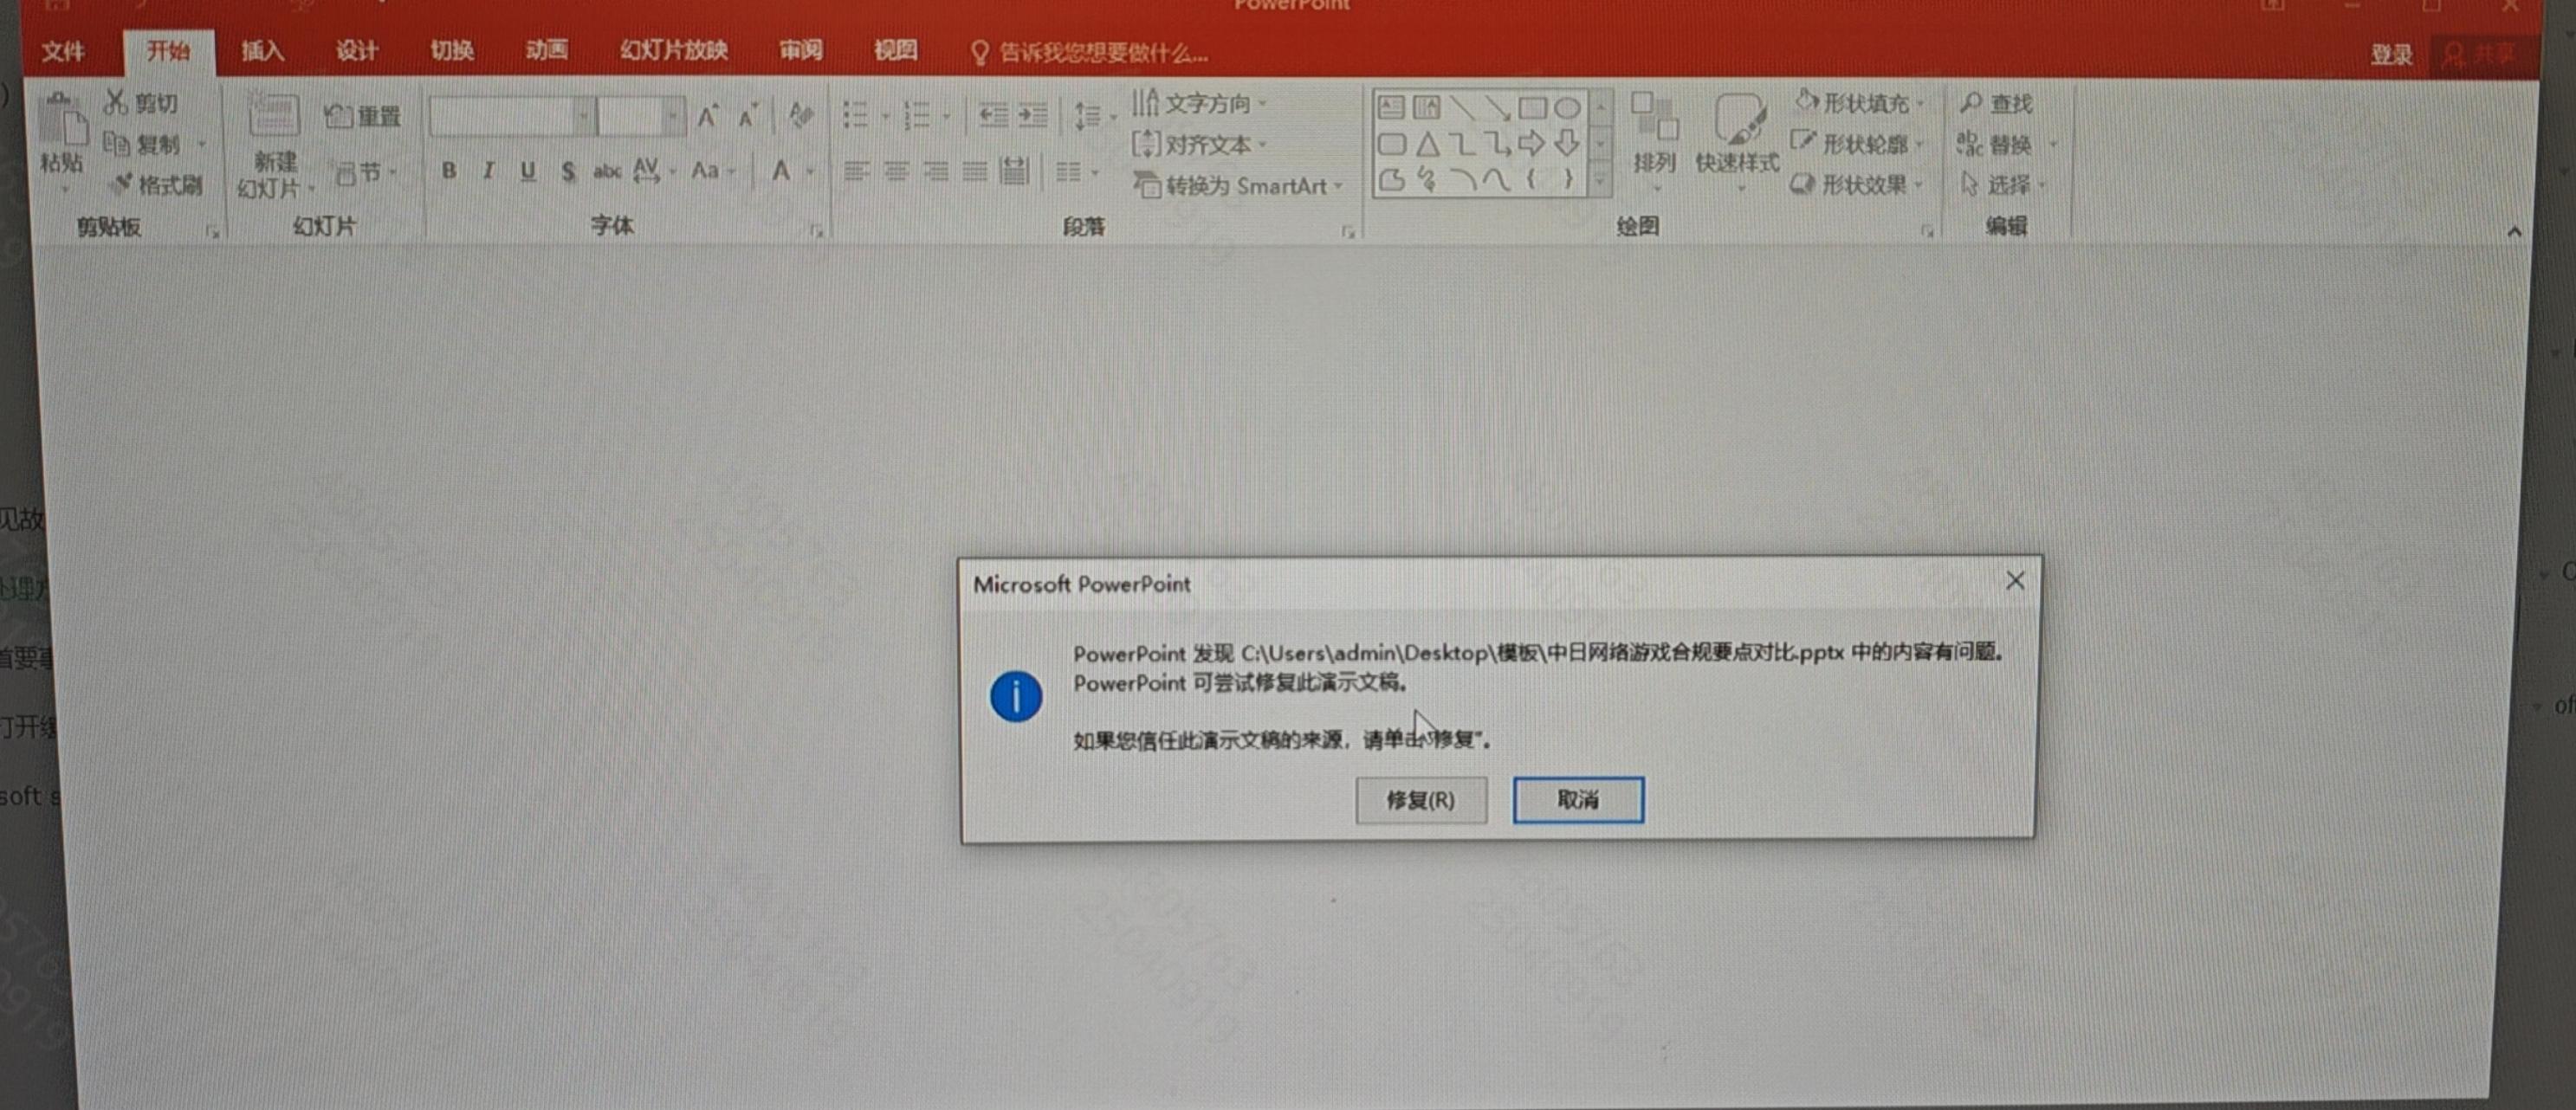2576x1110 pixels.
Task: Click the Numbering list icon
Action: (x=916, y=116)
